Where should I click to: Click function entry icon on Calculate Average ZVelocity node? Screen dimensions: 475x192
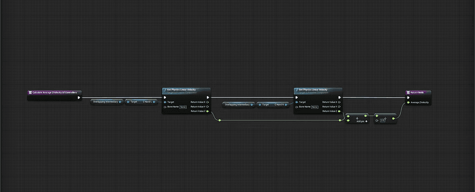click(30, 92)
